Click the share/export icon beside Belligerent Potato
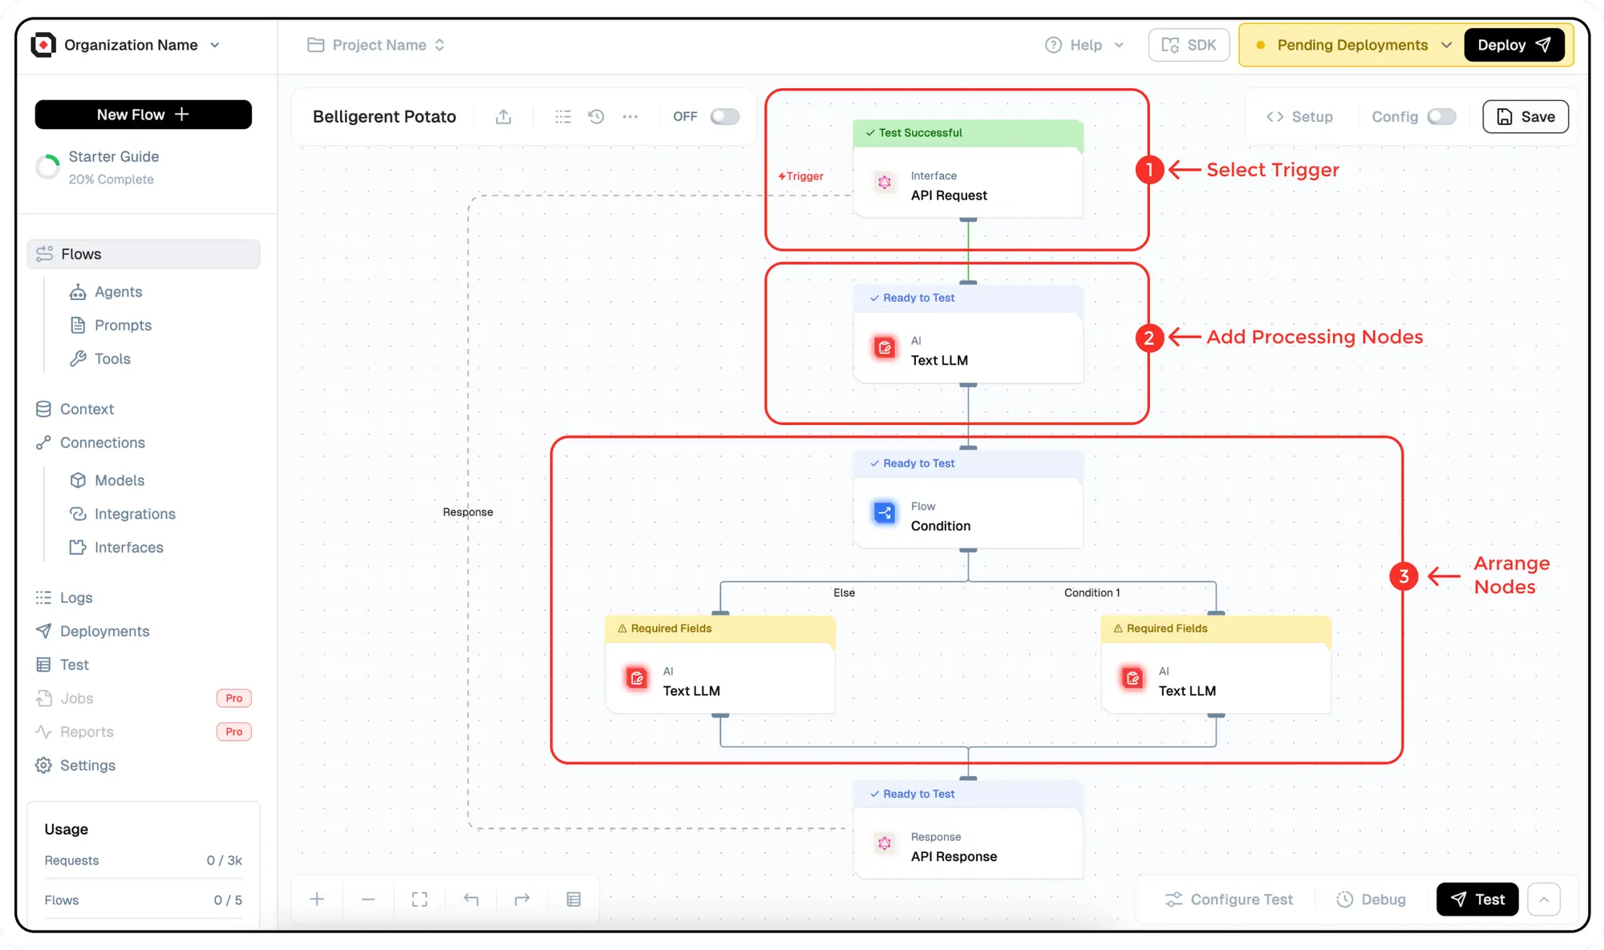The height and width of the screenshot is (950, 1604). click(x=503, y=117)
